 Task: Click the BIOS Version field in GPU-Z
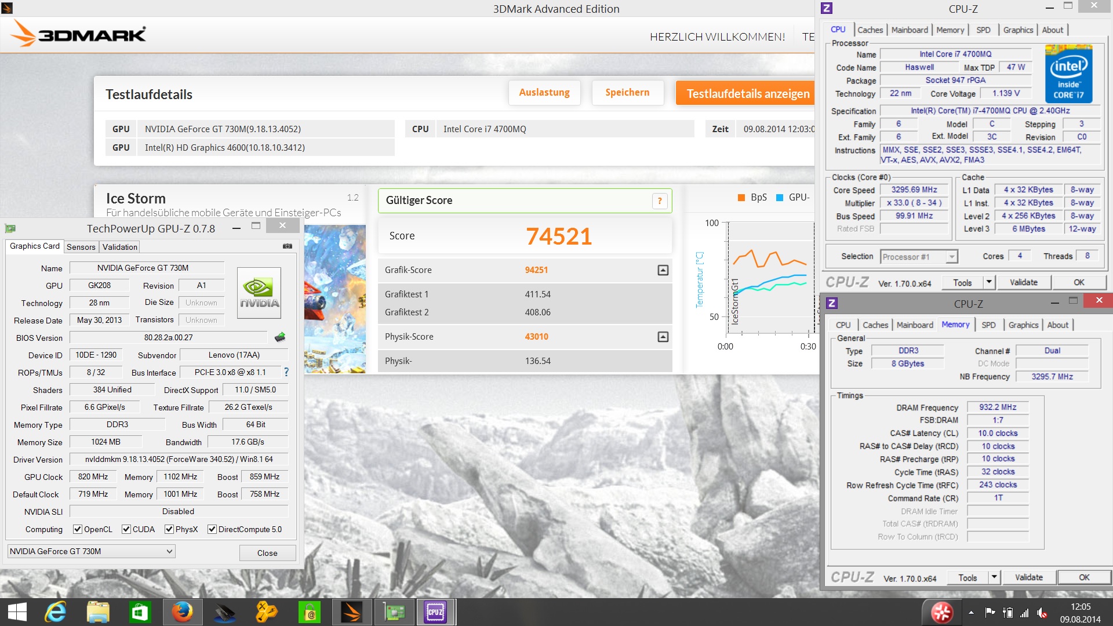(x=168, y=337)
